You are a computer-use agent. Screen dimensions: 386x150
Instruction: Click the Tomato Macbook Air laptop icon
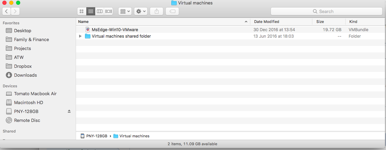9,94
